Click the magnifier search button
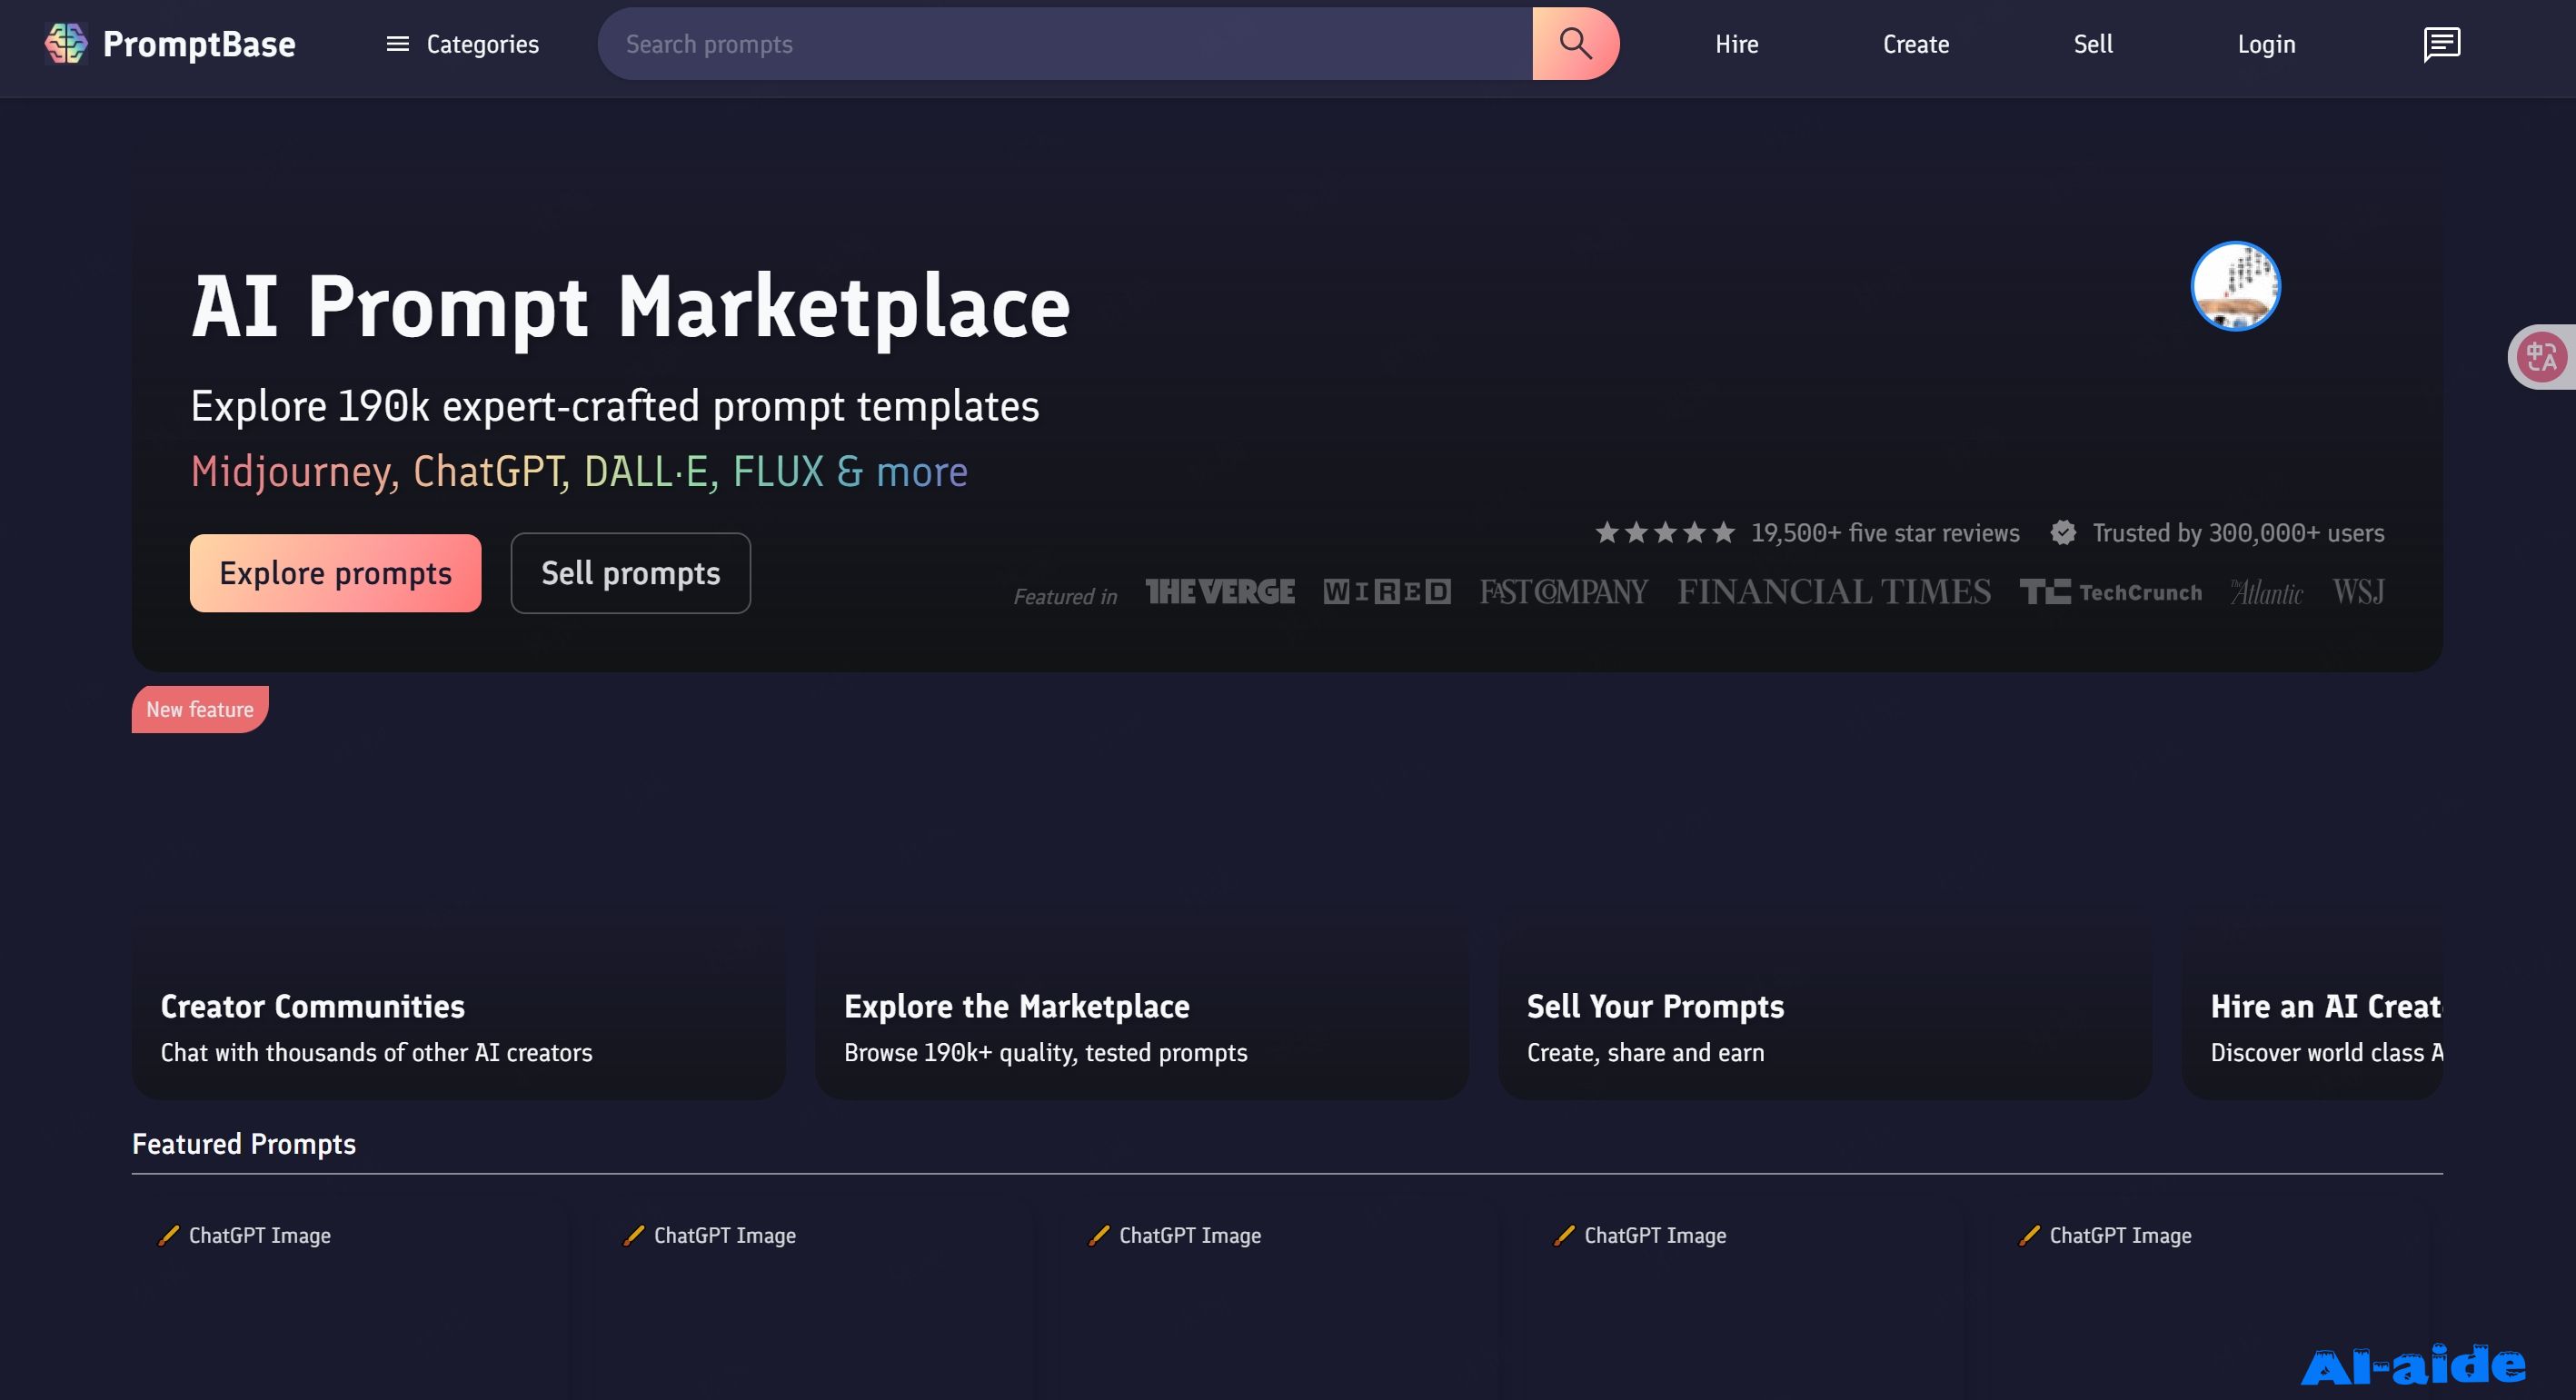2576x1400 pixels. click(1575, 44)
